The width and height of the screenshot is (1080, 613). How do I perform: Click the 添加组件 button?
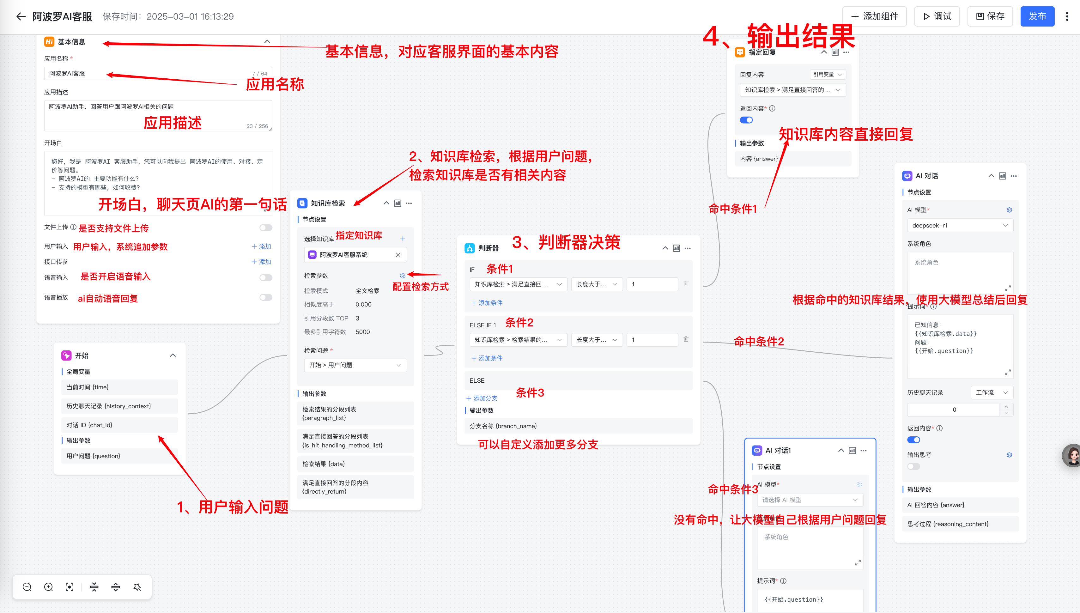pyautogui.click(x=874, y=16)
